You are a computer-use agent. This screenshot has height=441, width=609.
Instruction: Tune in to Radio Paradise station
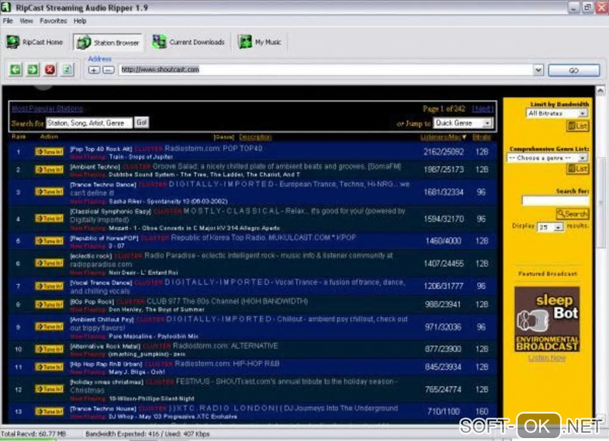(x=49, y=263)
